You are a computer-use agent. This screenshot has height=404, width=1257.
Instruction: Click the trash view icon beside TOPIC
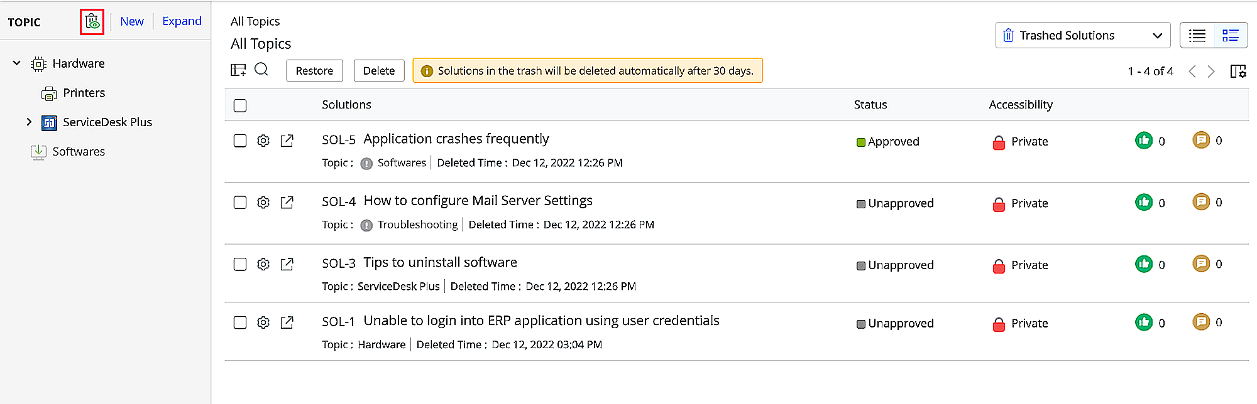92,22
